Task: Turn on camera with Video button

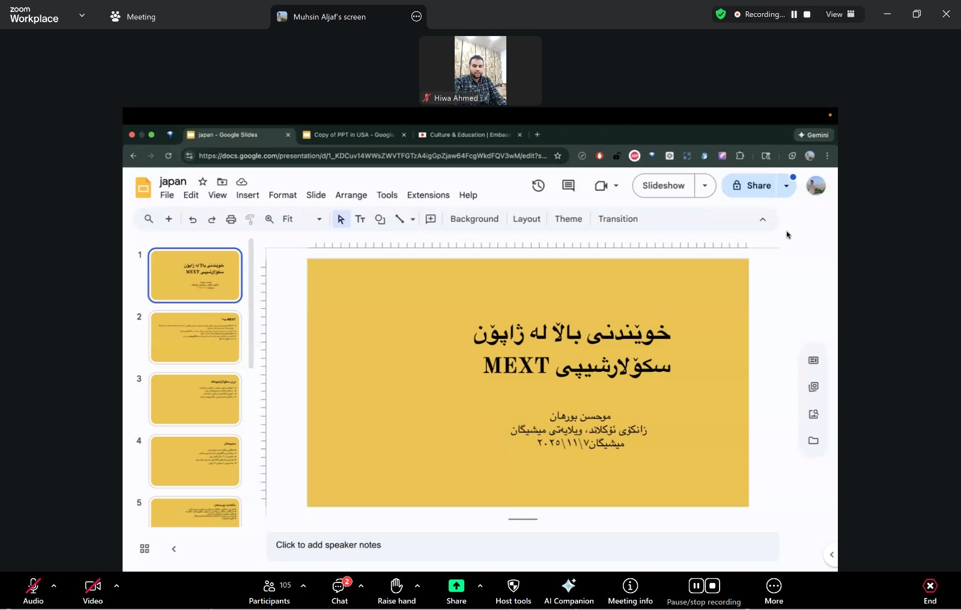Action: tap(92, 586)
